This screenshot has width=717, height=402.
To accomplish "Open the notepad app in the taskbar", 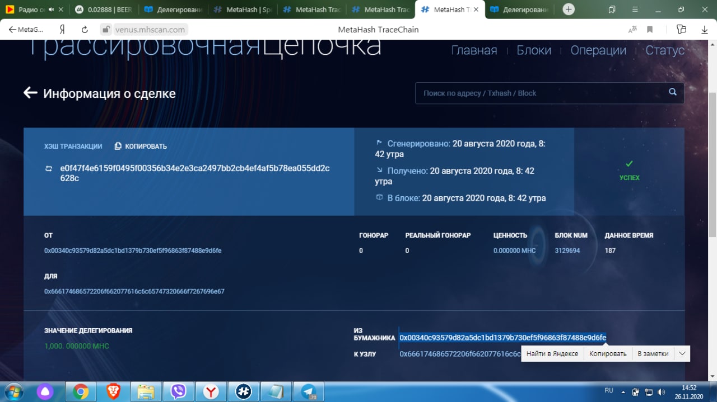I will point(276,391).
